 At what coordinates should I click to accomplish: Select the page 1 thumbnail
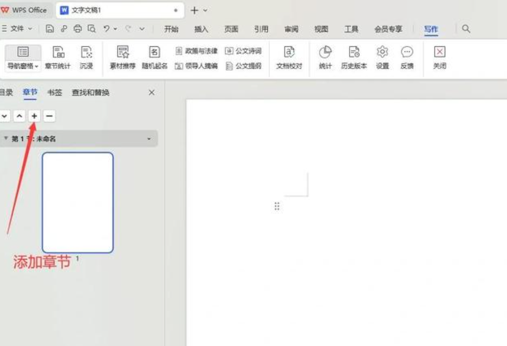[x=78, y=202]
